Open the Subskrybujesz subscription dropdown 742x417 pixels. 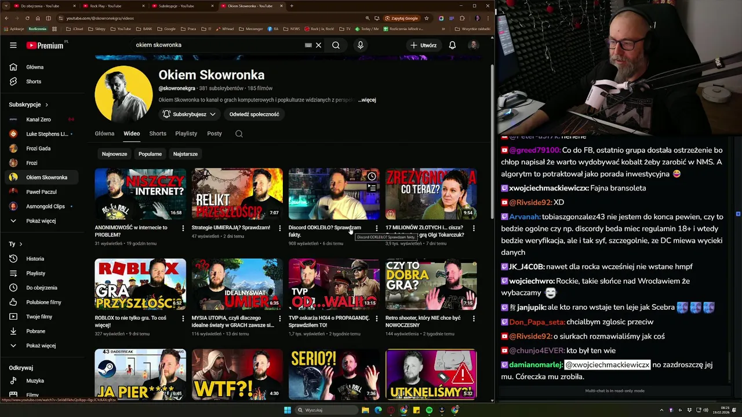190,114
